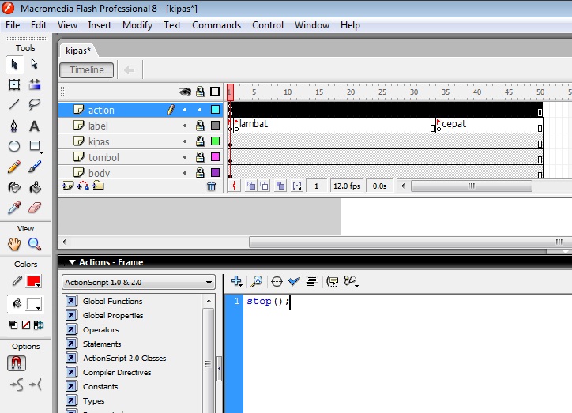
Task: Select the Zoom magnifier tool
Action: coord(35,244)
